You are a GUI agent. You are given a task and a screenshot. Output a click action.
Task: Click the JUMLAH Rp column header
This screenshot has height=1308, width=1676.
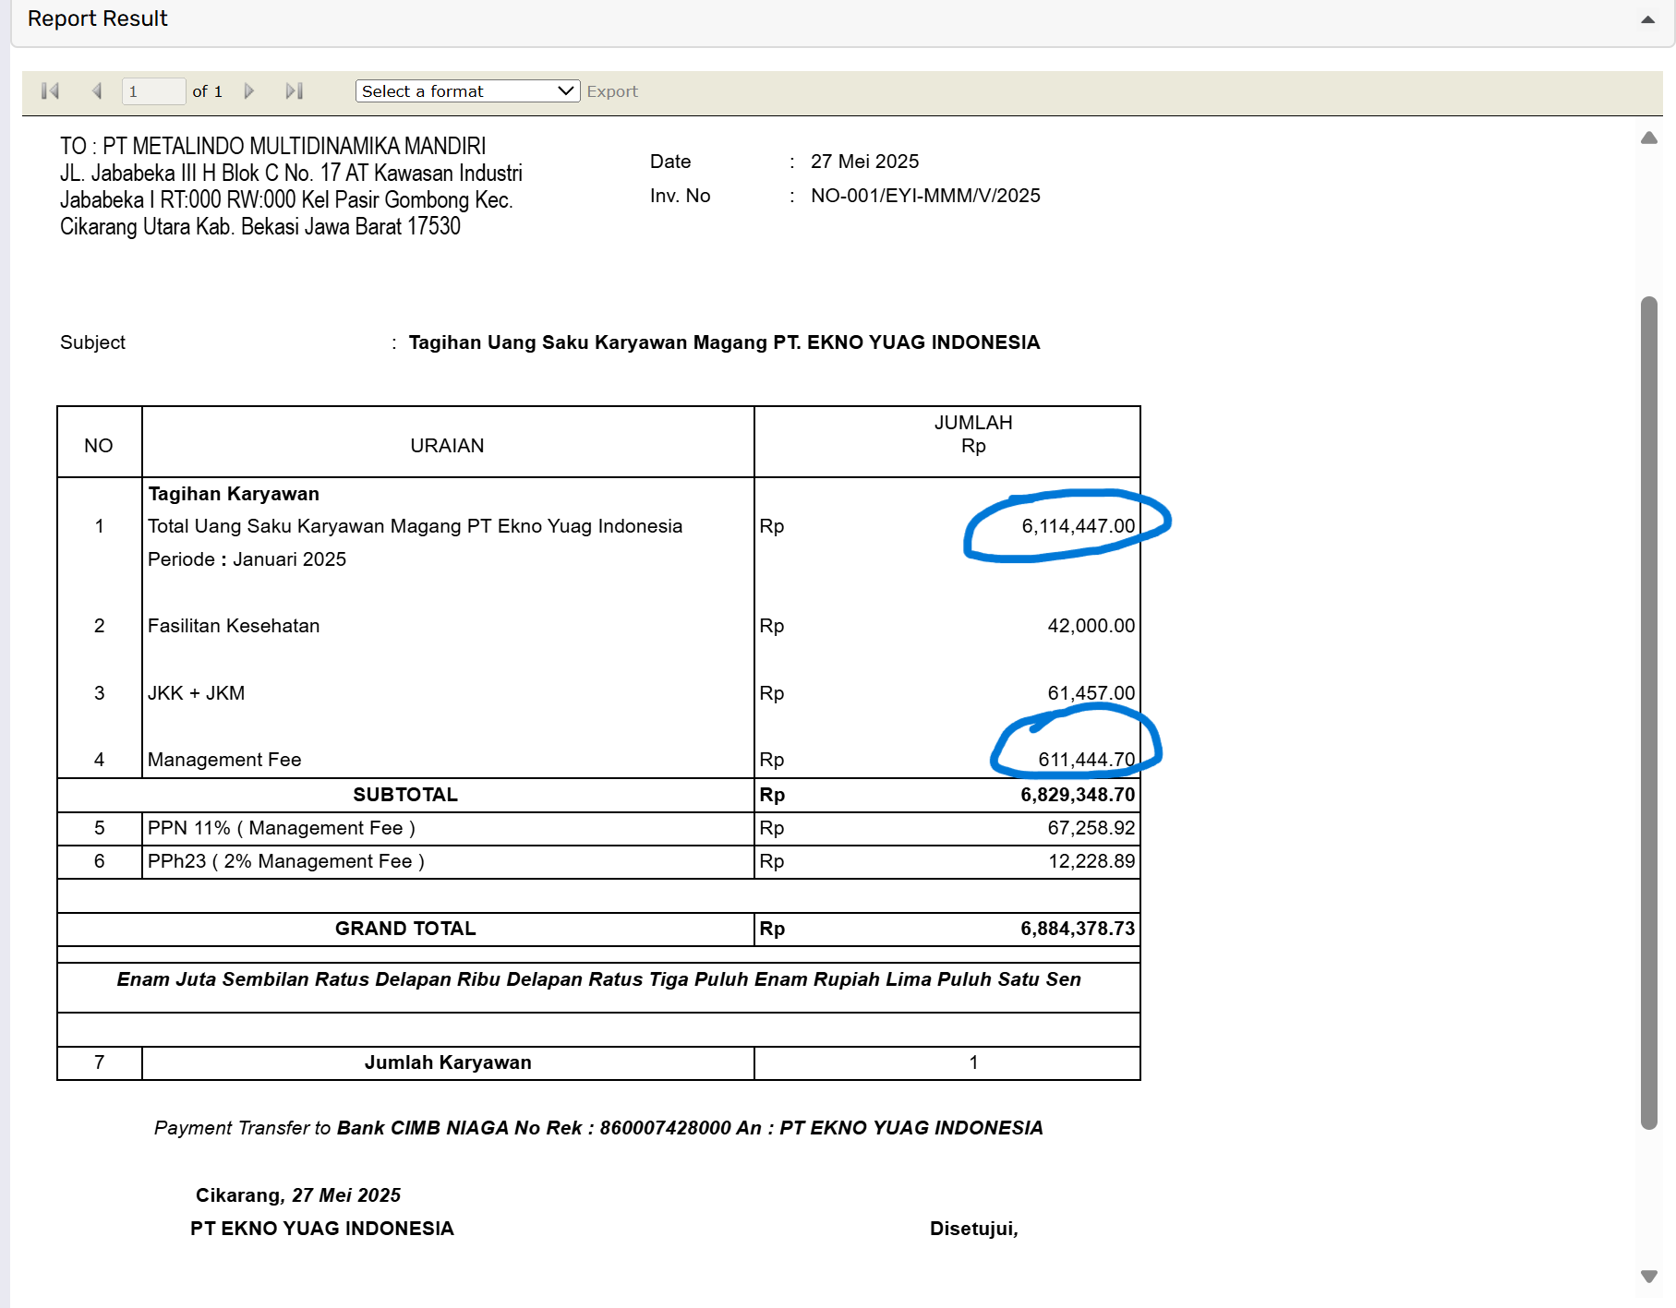(973, 435)
